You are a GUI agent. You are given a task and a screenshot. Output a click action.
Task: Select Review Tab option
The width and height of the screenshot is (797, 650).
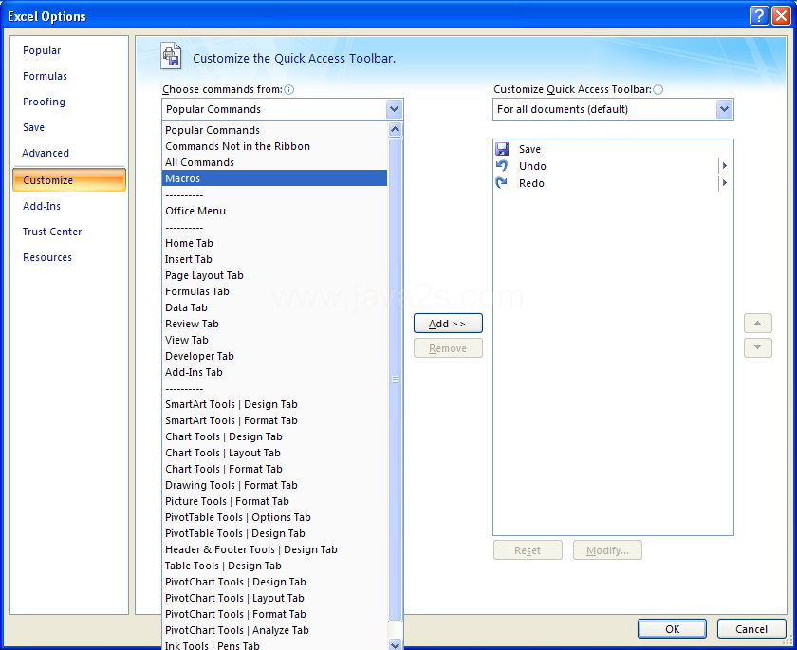tap(274, 324)
